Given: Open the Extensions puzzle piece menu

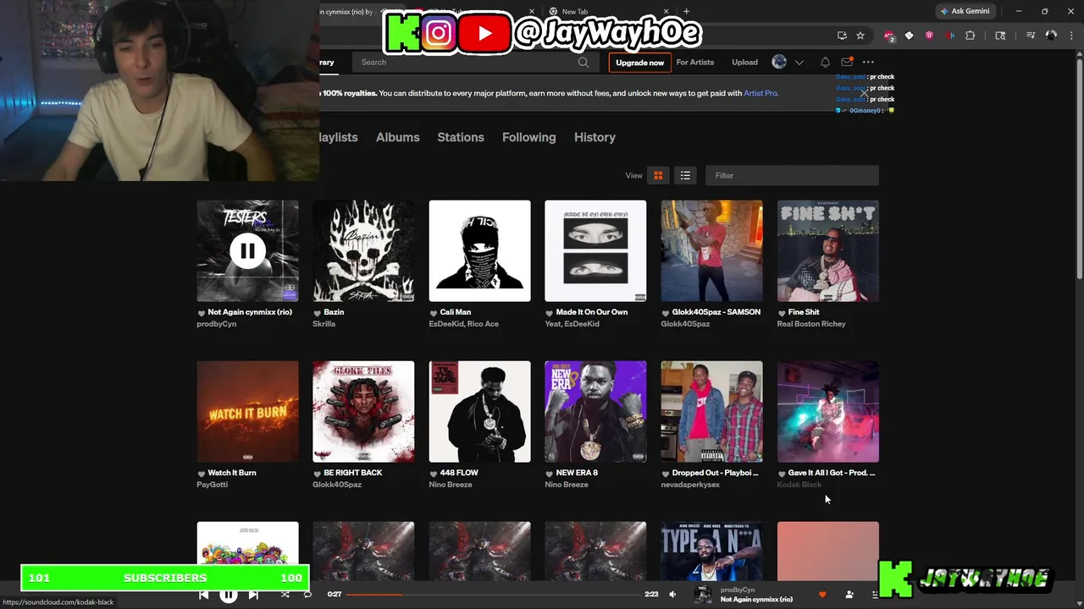Looking at the screenshot, I should [971, 36].
